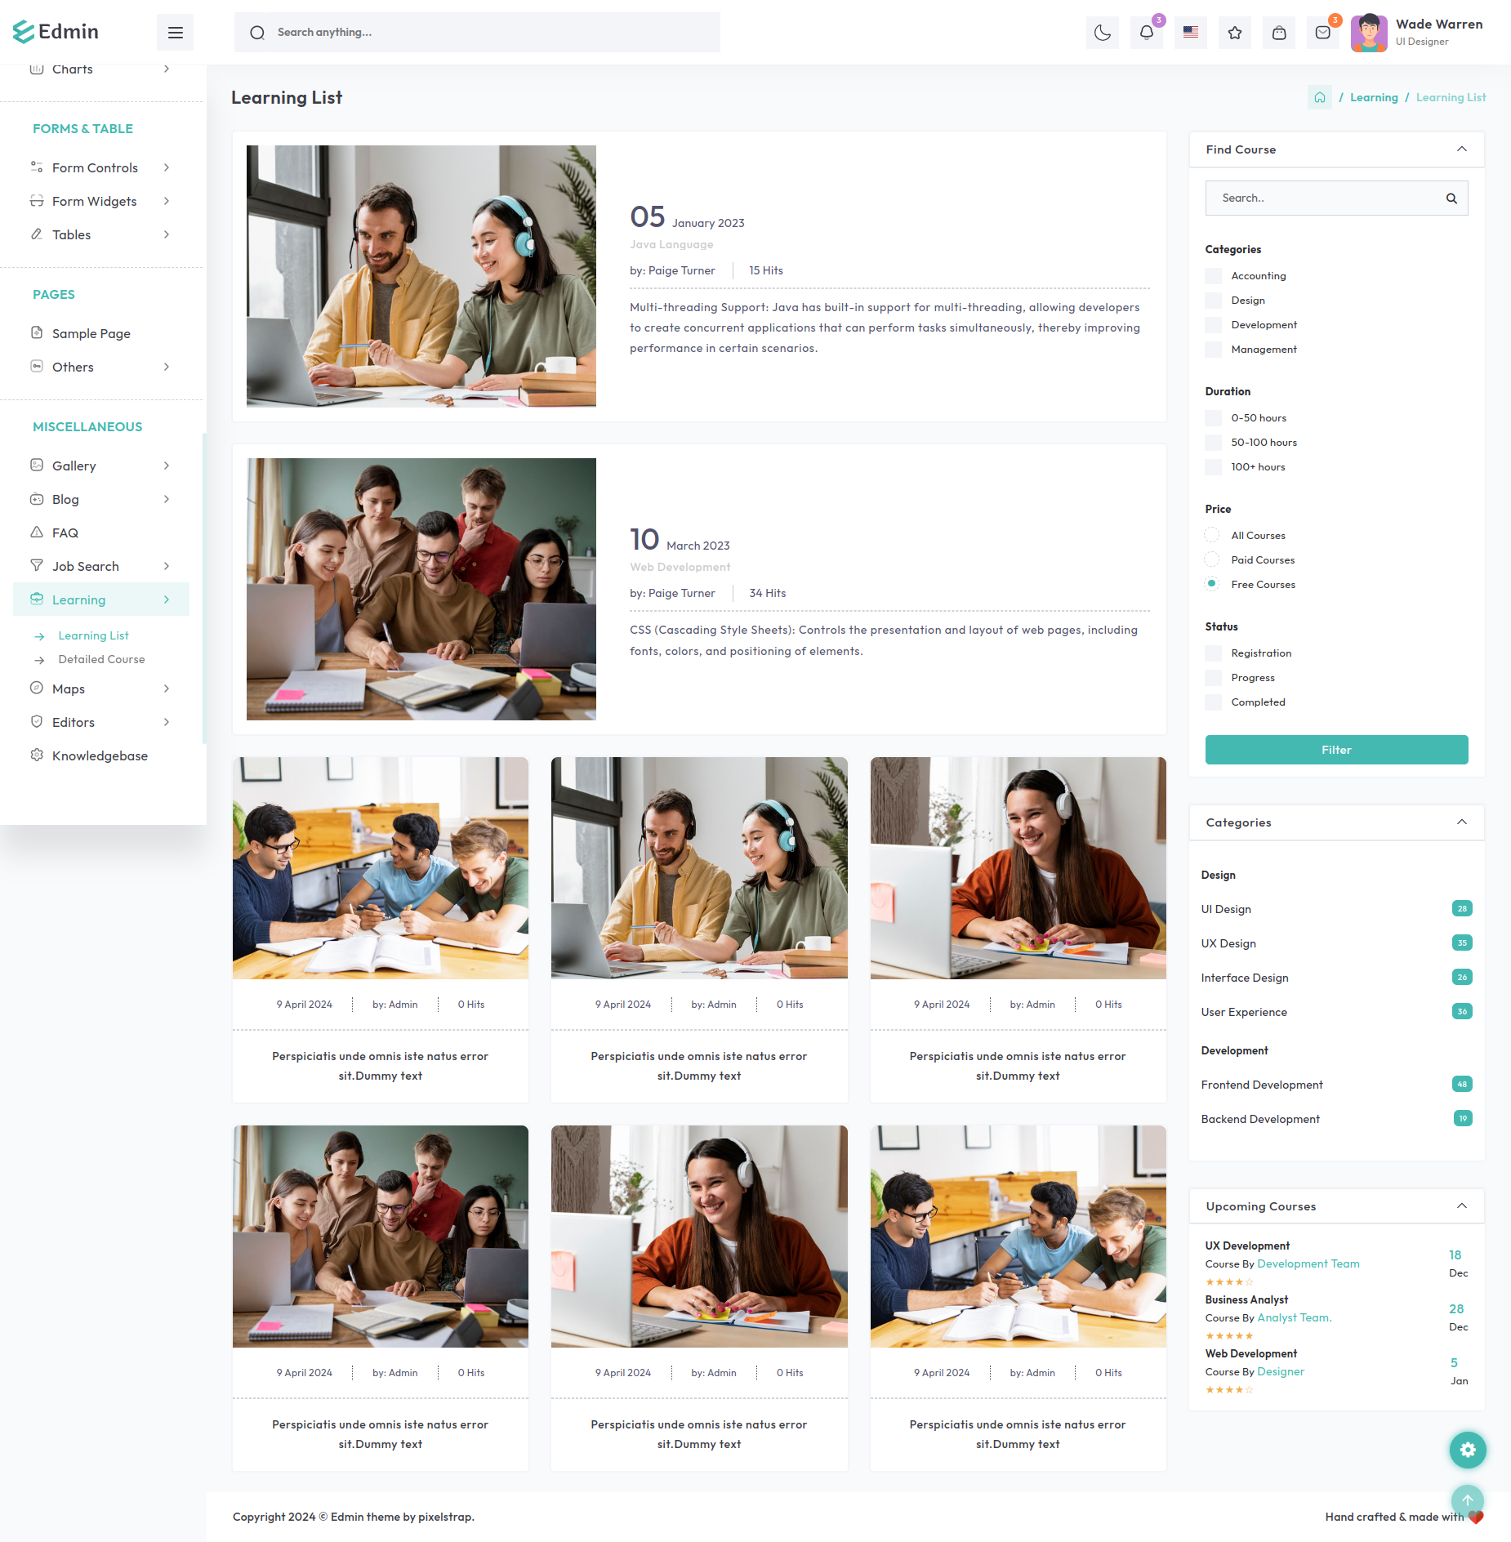Tick the Completed status checkbox
Screen dimensions: 1511x1542
pos(1214,702)
